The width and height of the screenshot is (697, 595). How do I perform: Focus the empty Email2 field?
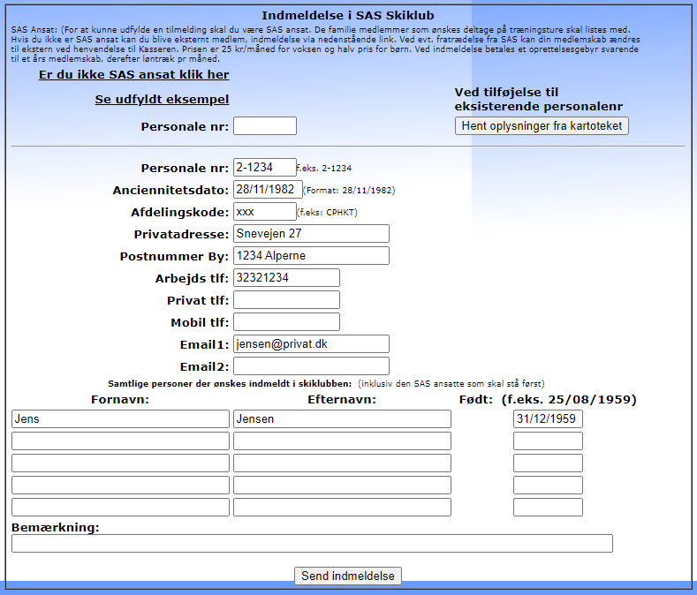[x=311, y=366]
